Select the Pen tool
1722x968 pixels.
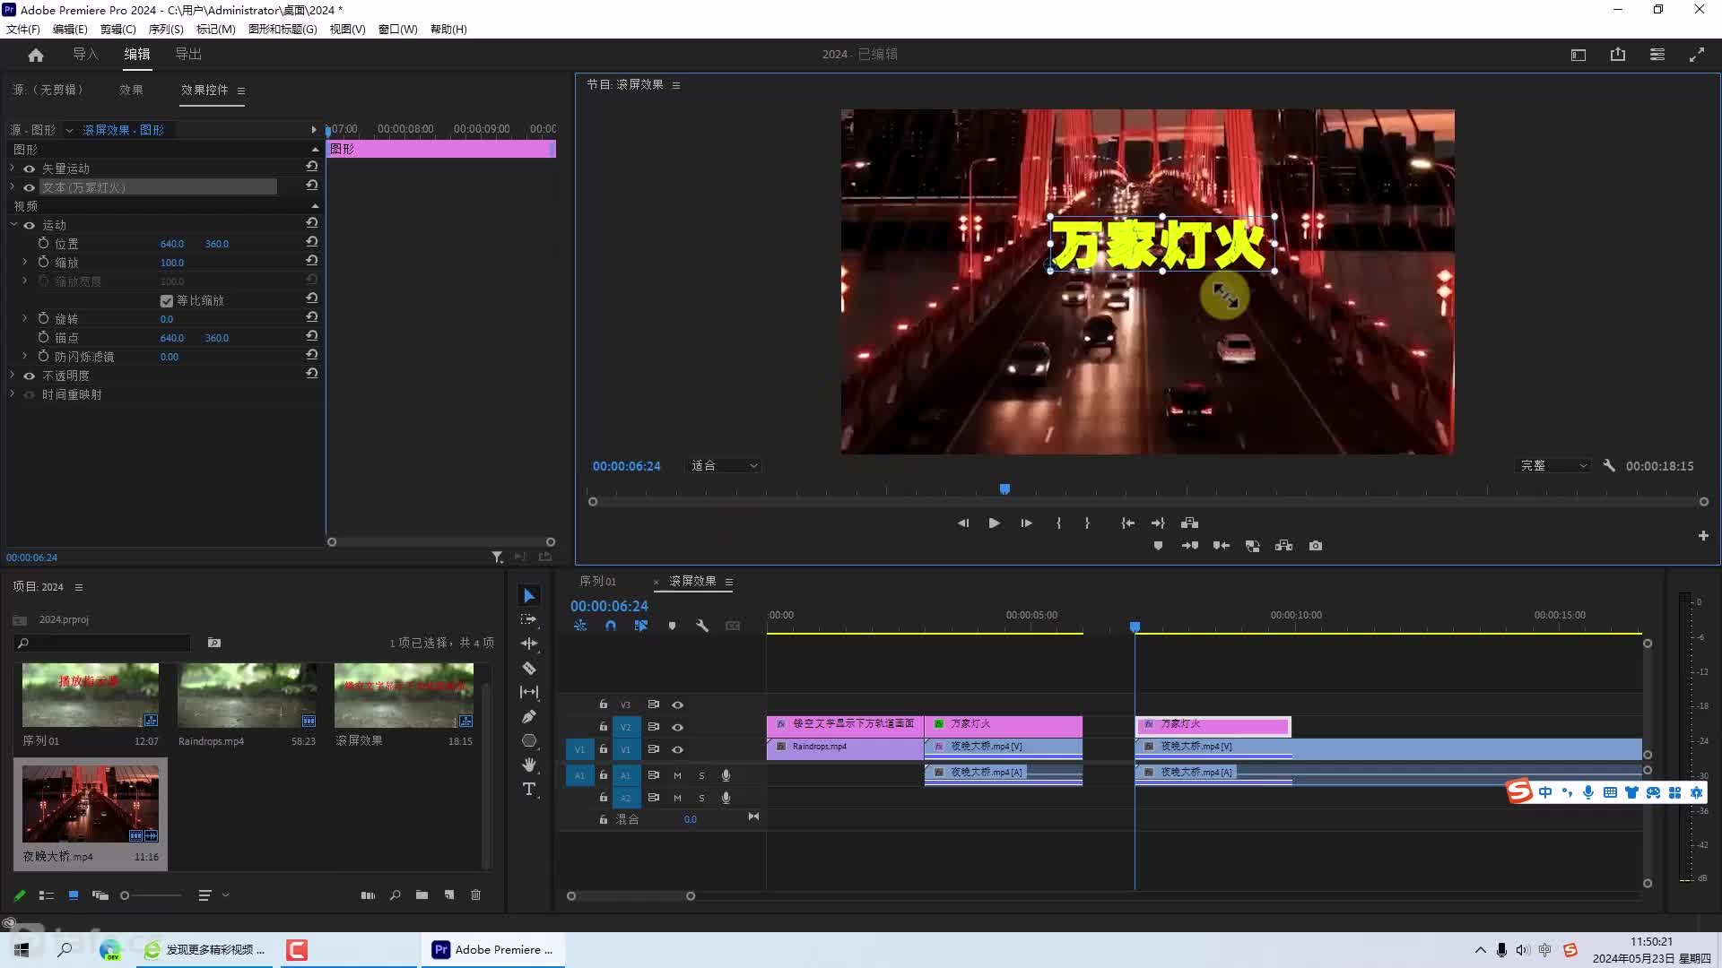coord(529,716)
